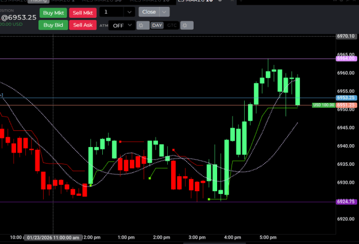The width and height of the screenshot is (359, 244).
Task: Select GTC time-in-force option
Action: [172, 25]
